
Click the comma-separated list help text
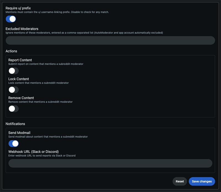pos(84,33)
